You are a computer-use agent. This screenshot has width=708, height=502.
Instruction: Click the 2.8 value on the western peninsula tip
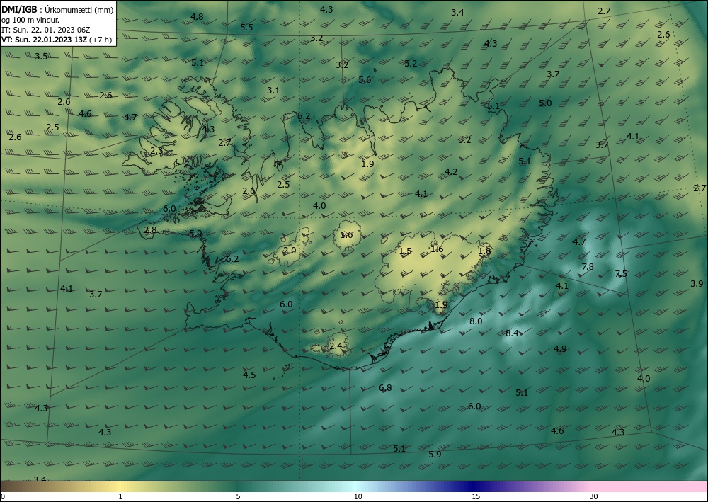(x=150, y=230)
